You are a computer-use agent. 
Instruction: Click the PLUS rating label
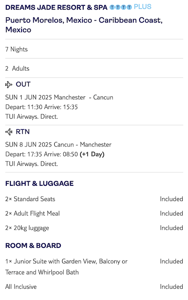(x=142, y=7)
